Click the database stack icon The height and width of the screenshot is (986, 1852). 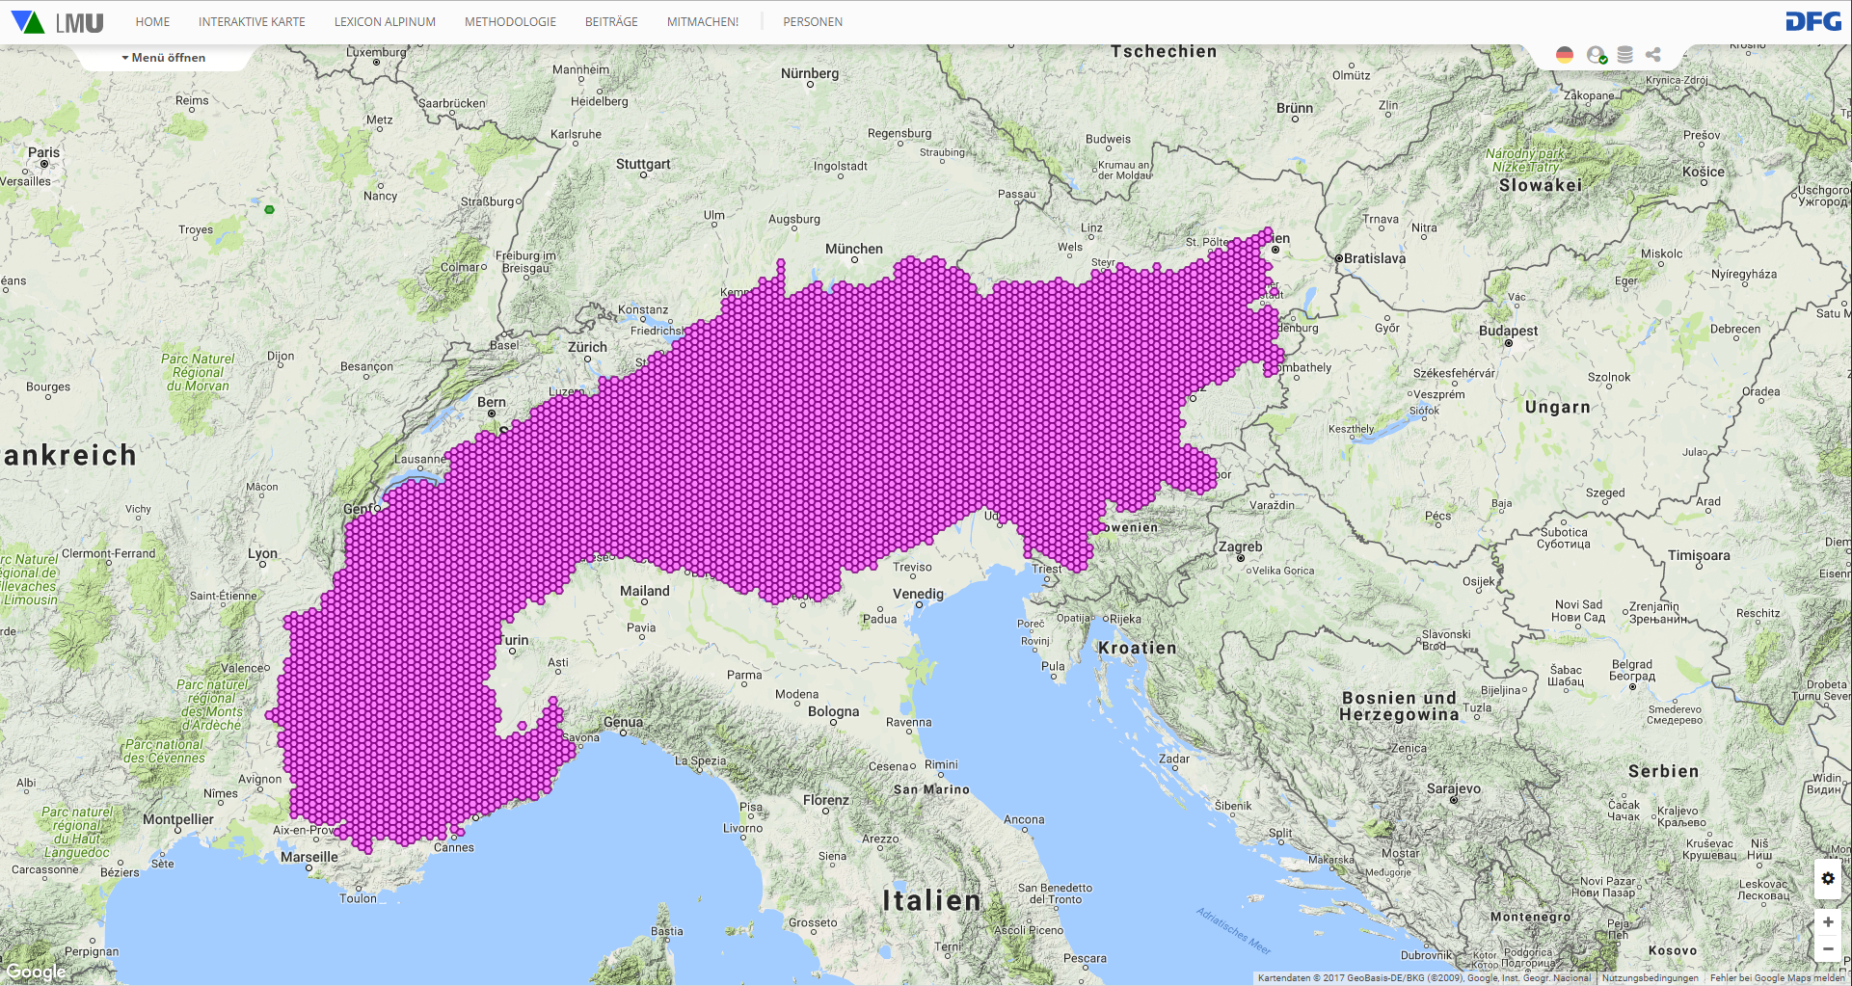tap(1624, 55)
